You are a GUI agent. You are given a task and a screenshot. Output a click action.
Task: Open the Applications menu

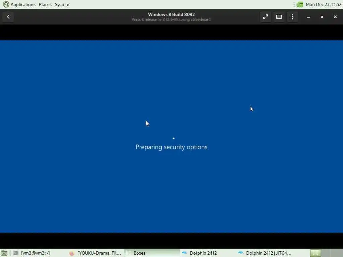(23, 4)
